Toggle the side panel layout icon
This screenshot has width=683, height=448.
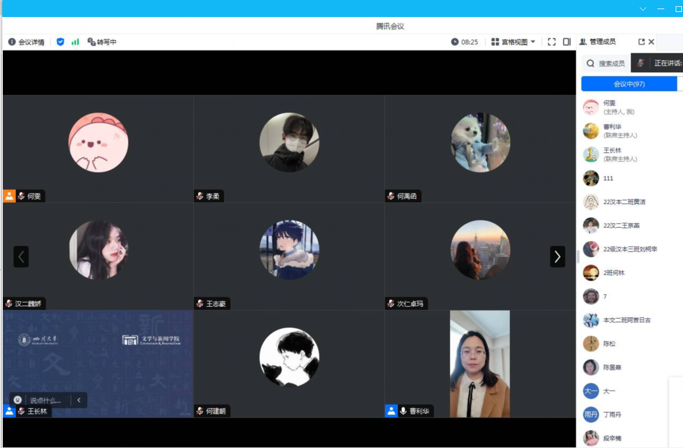coord(567,42)
